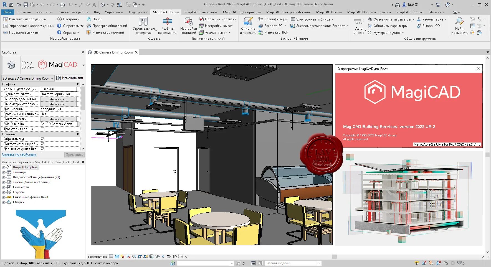
Task: Open the 3D вид view selector dropdown
Action: 28,78
